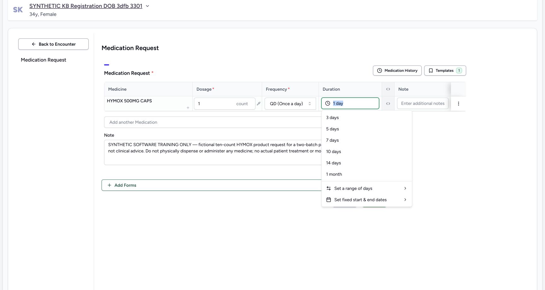Open Medication History
The width and height of the screenshot is (545, 290).
click(397, 71)
